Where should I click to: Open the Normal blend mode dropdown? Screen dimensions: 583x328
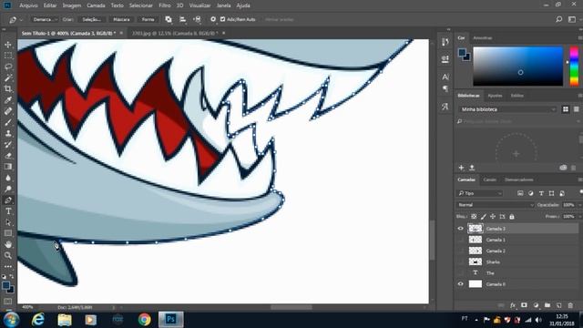pos(495,205)
